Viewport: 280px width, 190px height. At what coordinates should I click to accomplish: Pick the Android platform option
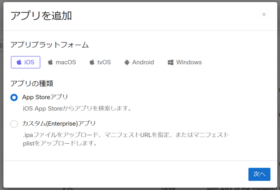coord(139,62)
